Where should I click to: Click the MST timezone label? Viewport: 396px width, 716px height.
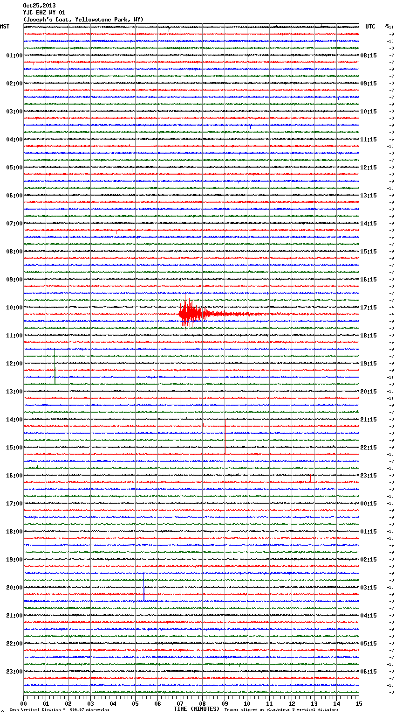pyautogui.click(x=5, y=27)
